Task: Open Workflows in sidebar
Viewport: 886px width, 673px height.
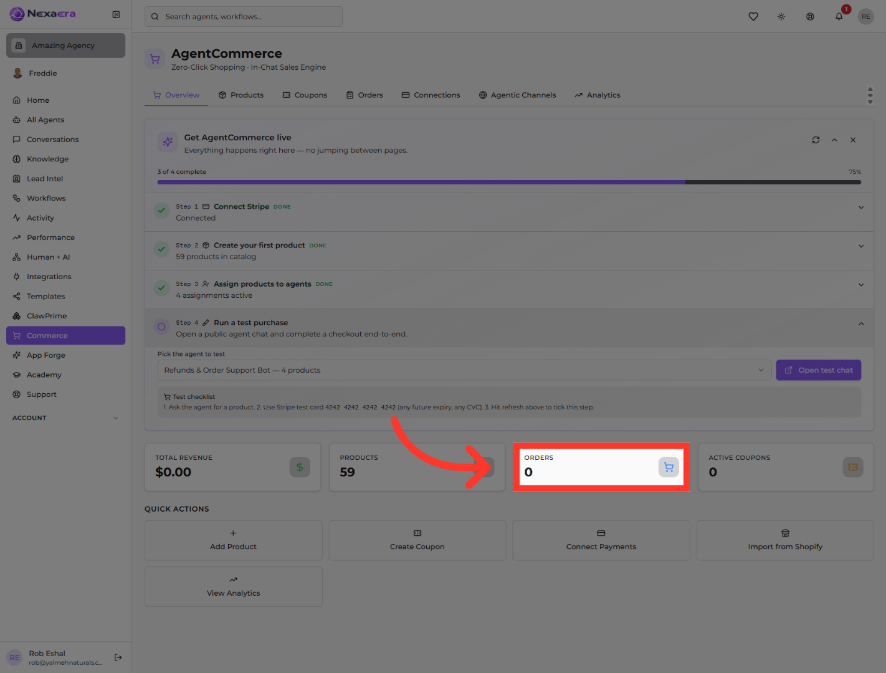Action: click(x=65, y=198)
